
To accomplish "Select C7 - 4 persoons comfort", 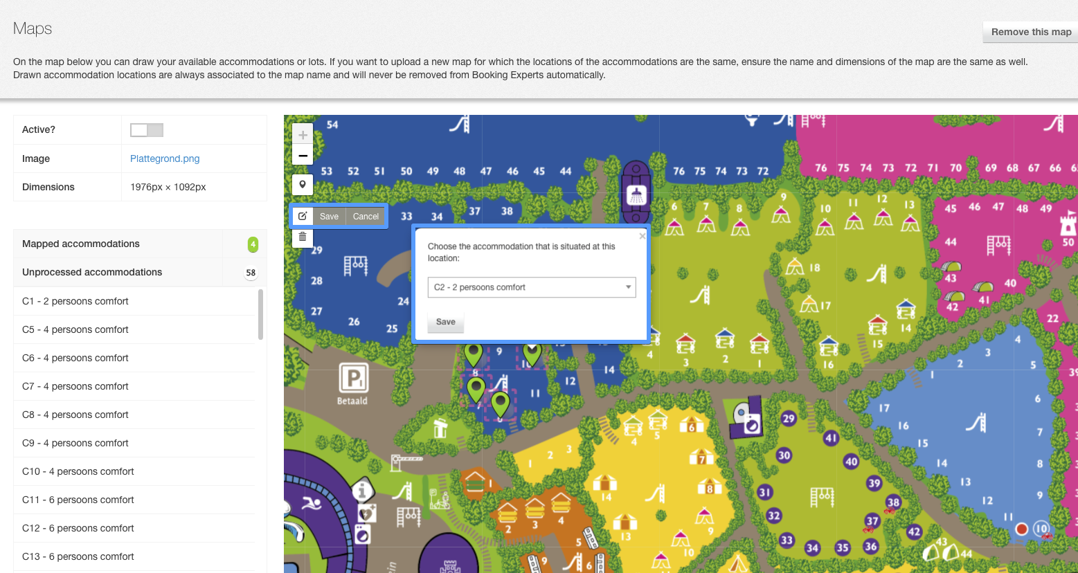I will point(136,386).
